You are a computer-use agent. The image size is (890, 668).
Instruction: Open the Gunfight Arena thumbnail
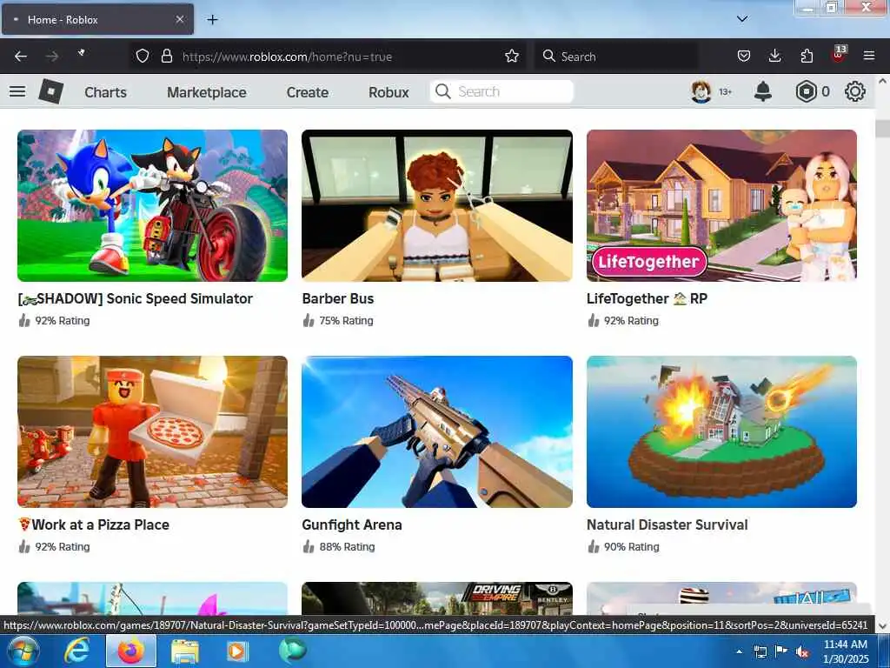coord(437,431)
